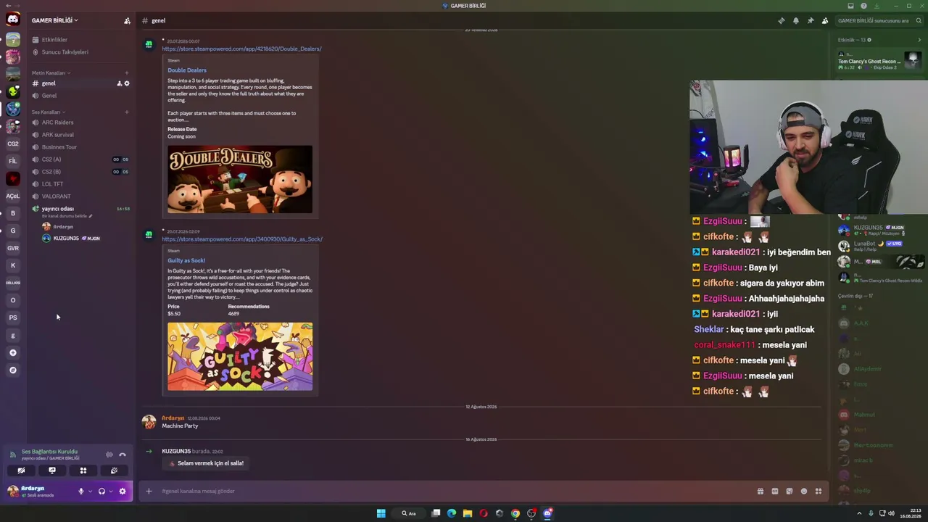The width and height of the screenshot is (928, 522).
Task: Click the download update icon
Action: tap(877, 6)
